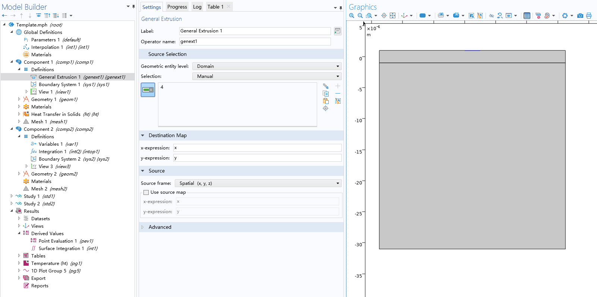
Task: Click the Zoom In icon in Graphics toolbar
Action: (x=351, y=16)
